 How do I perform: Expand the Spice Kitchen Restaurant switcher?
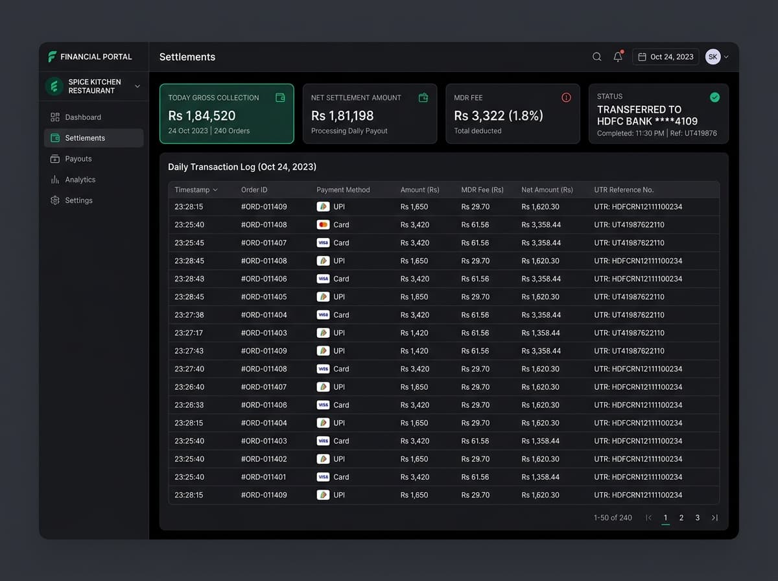click(x=94, y=86)
